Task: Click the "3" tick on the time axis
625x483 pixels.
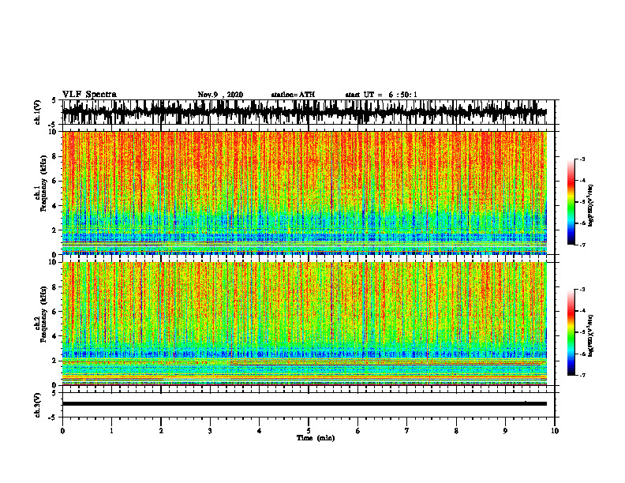Action: (x=210, y=431)
